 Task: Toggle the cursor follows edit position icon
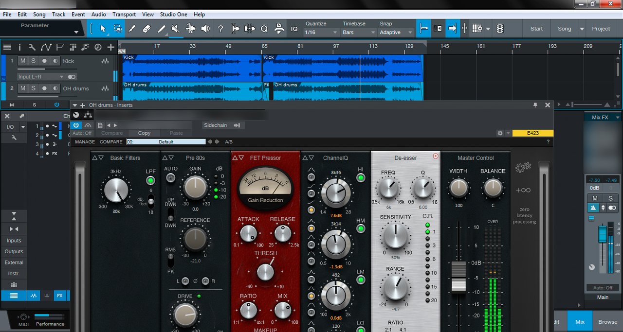coord(464,29)
